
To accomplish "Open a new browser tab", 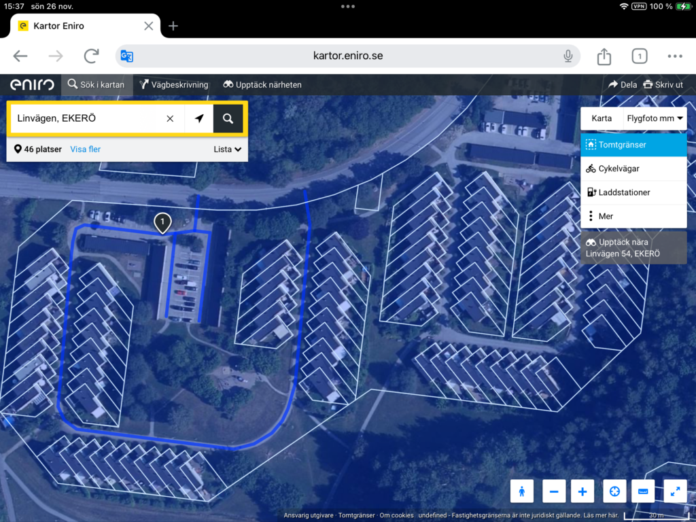I will pos(173,27).
